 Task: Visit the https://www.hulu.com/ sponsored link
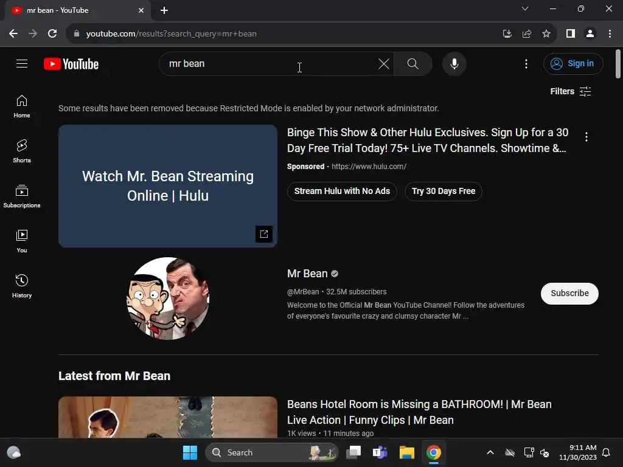point(369,167)
